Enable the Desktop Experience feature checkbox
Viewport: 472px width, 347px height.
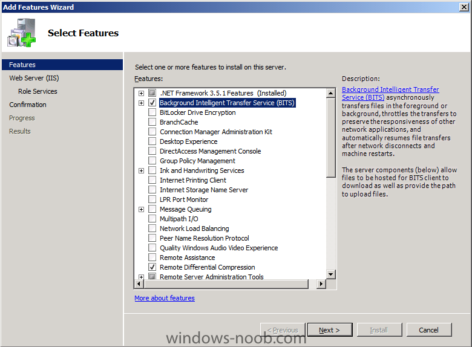[x=152, y=141]
